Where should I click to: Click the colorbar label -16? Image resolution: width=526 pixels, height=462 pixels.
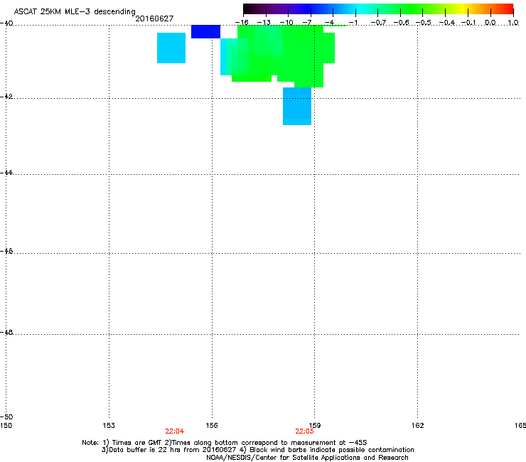(242, 23)
